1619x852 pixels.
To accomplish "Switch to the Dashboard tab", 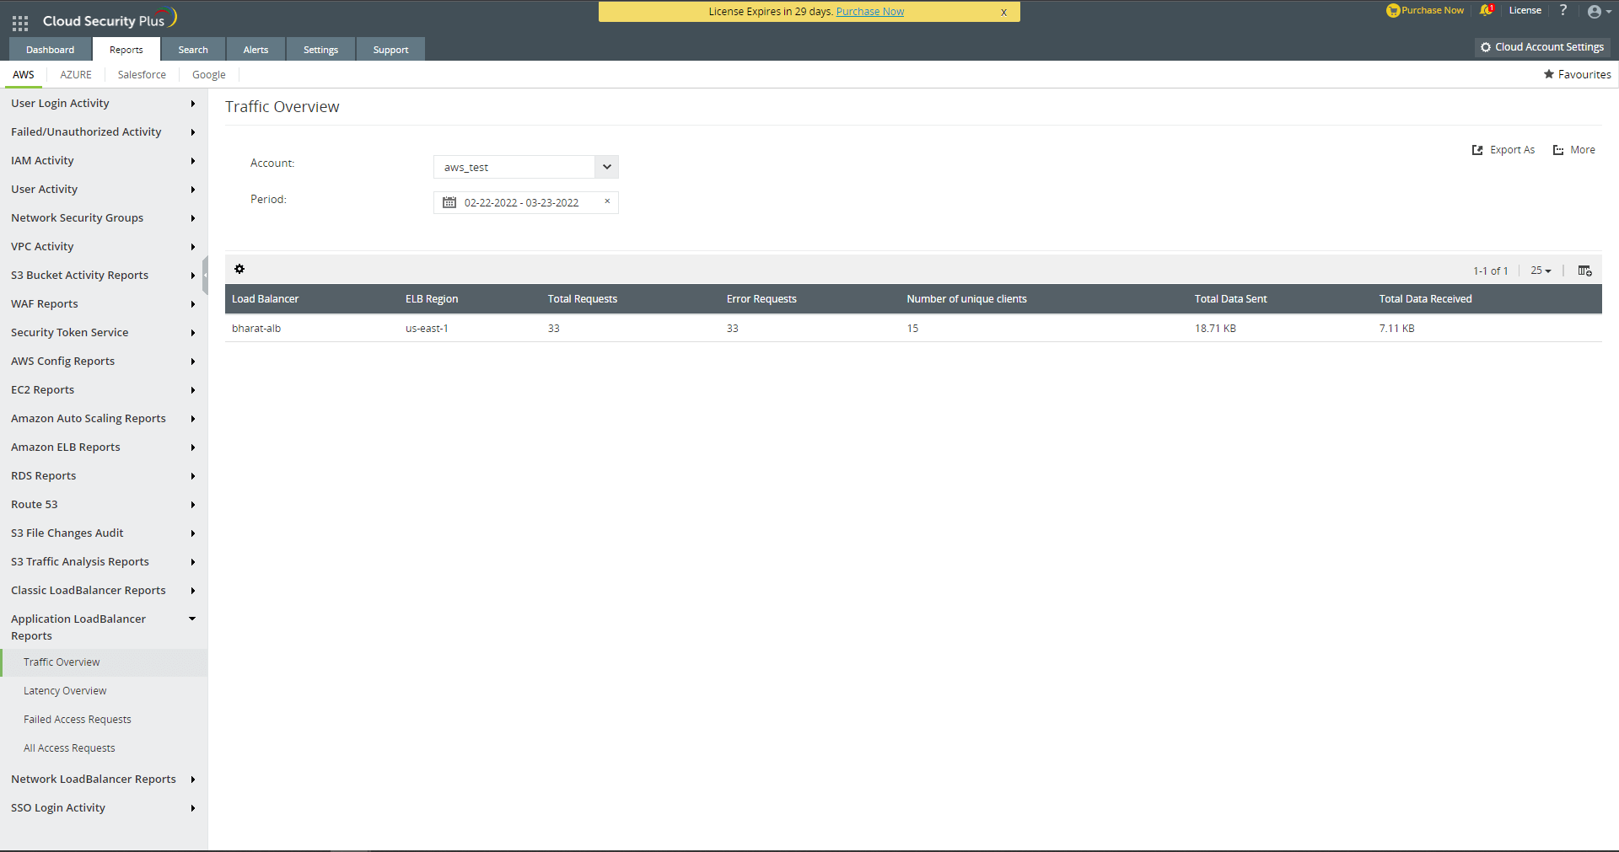I will click(x=50, y=50).
